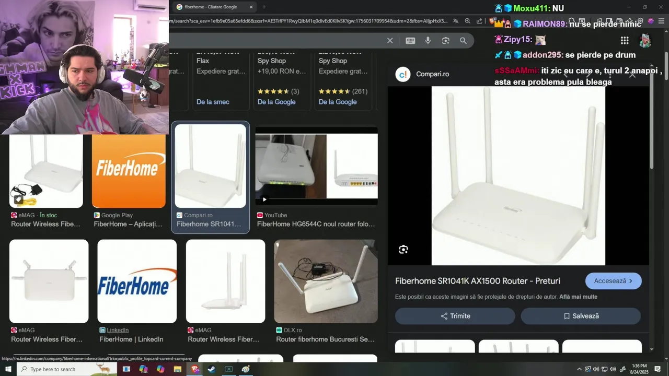Open the Windows Start menu
669x376 pixels.
(x=8, y=369)
